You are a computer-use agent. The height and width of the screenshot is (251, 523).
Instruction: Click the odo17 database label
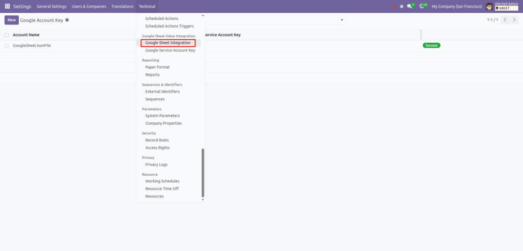(x=506, y=8)
